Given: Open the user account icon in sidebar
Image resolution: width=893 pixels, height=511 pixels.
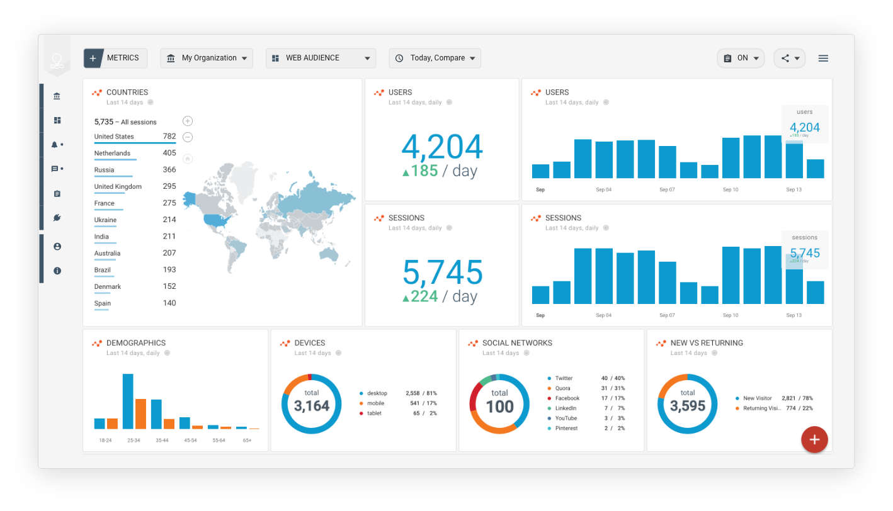Looking at the screenshot, I should click(57, 247).
